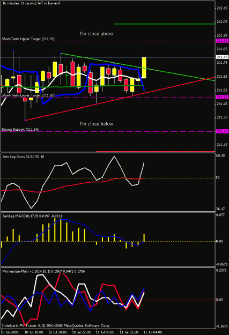Click the 212.15 price axis label
This screenshot has width=229, height=335.
coord(222,8)
